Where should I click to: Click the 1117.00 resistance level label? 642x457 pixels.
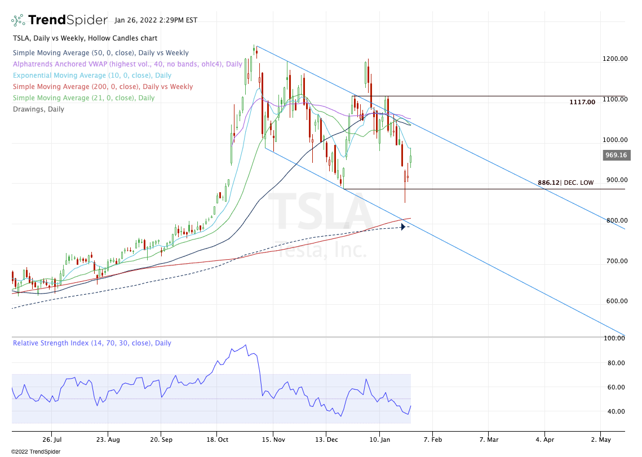pos(582,102)
